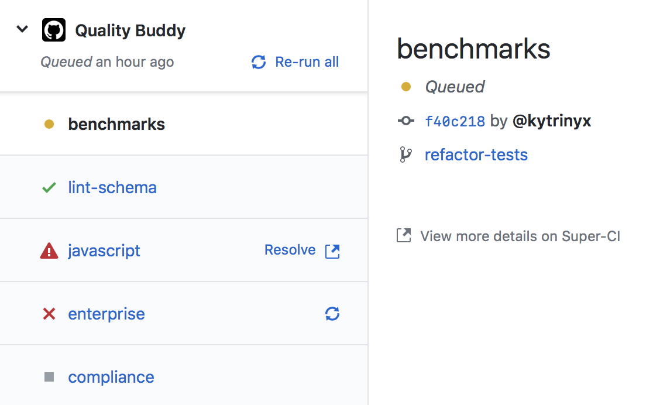View more details on Super-CI
The height and width of the screenshot is (405, 653).
520,236
